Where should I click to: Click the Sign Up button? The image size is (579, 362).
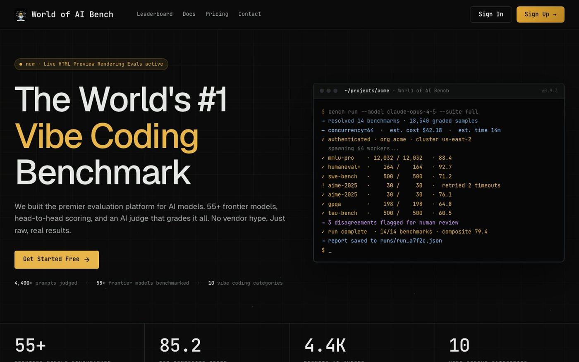point(540,14)
